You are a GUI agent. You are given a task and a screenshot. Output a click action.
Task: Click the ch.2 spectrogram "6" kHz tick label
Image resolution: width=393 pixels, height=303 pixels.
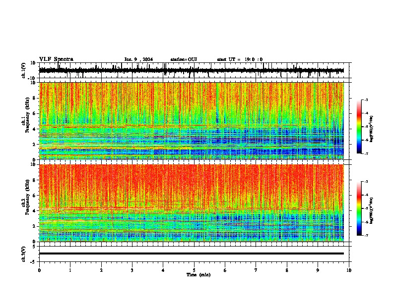[x=35, y=196]
